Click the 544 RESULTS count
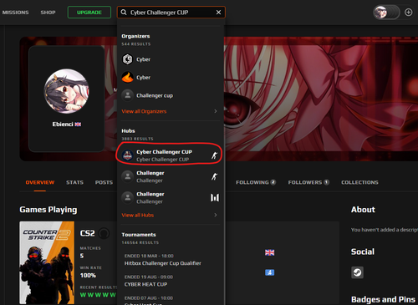This screenshot has height=305, width=418. (136, 44)
